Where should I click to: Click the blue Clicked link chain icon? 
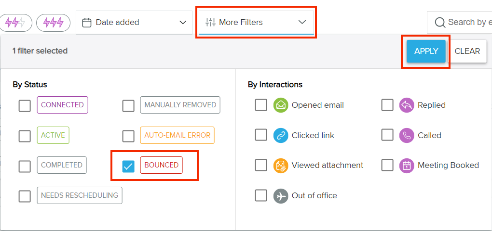coord(281,136)
